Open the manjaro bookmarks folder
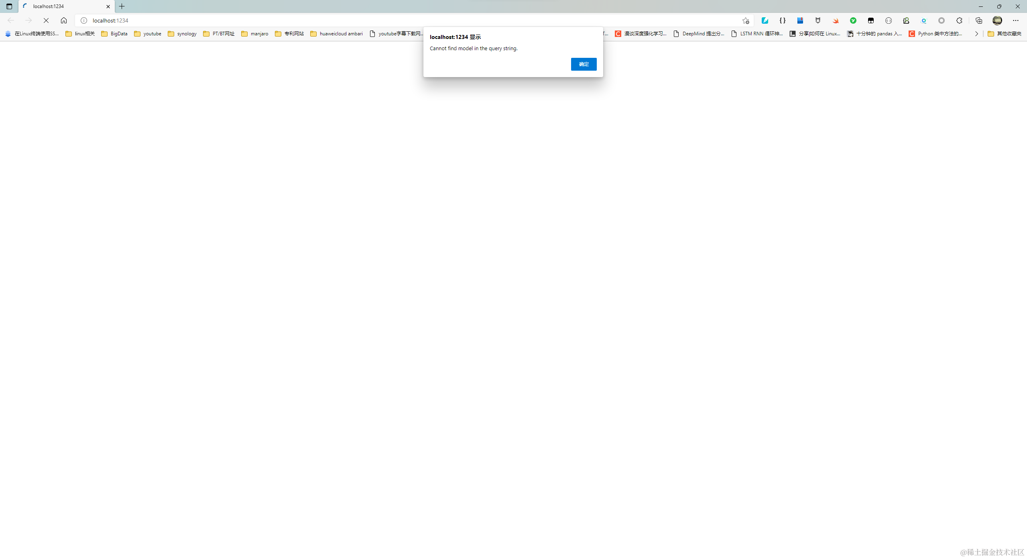 click(255, 34)
